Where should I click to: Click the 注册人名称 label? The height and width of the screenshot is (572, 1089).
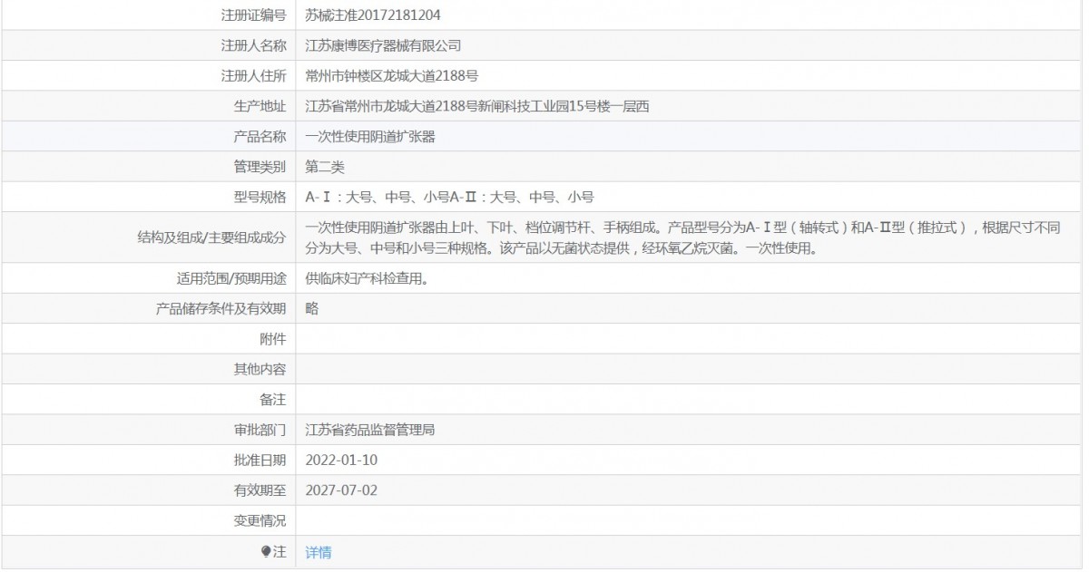(253, 45)
